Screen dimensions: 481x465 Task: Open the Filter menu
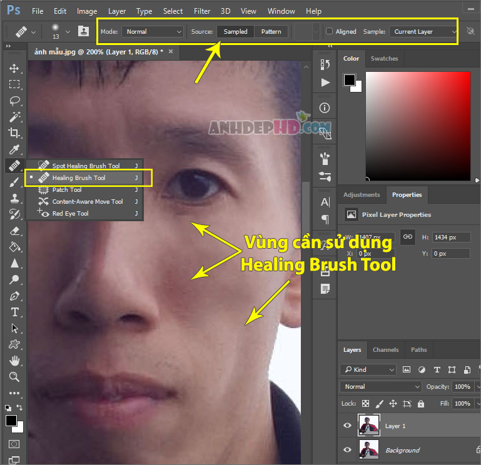pos(202,11)
